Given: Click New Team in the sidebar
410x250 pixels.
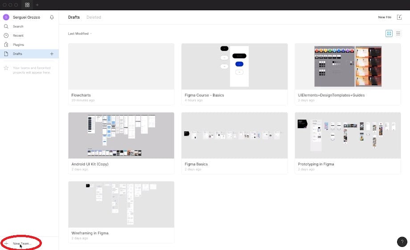Looking at the screenshot, I should coord(21,243).
